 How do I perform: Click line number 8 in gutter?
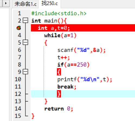[x=20, y=65]
